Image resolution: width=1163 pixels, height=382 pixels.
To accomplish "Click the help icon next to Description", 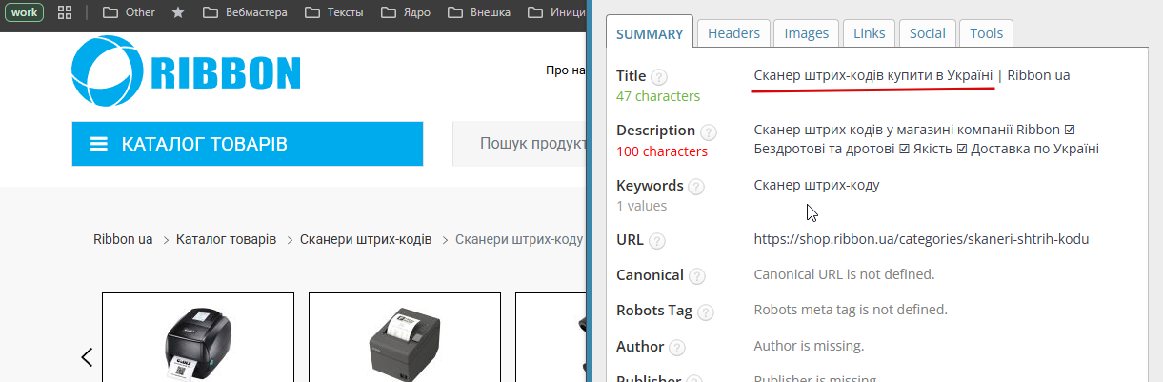I will tap(708, 132).
